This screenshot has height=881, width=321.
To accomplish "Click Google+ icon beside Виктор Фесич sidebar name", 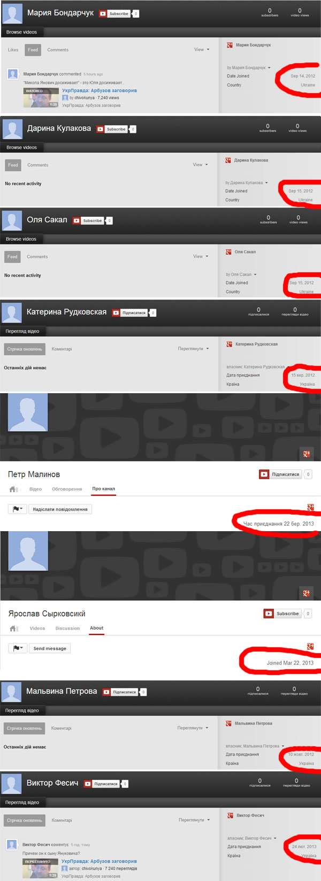I will coord(230,816).
